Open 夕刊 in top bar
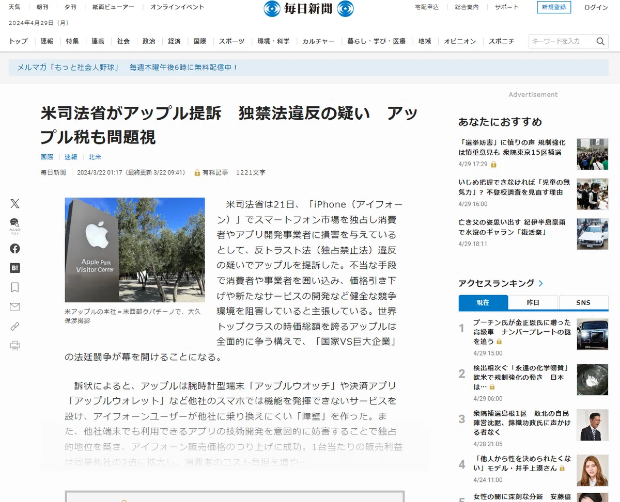 [71, 7]
